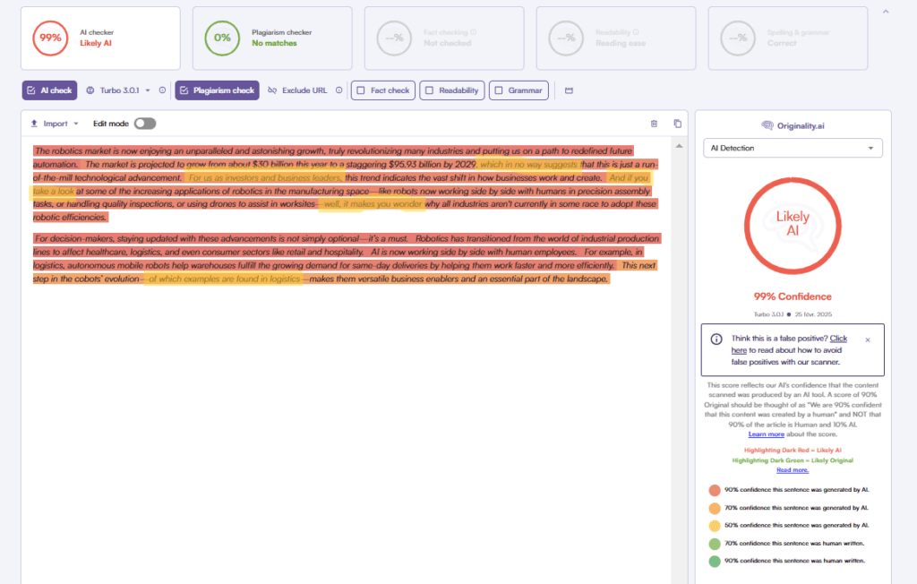Open the Turbo 3.0.1 model dropdown
This screenshot has width=917, height=584.
(119, 90)
